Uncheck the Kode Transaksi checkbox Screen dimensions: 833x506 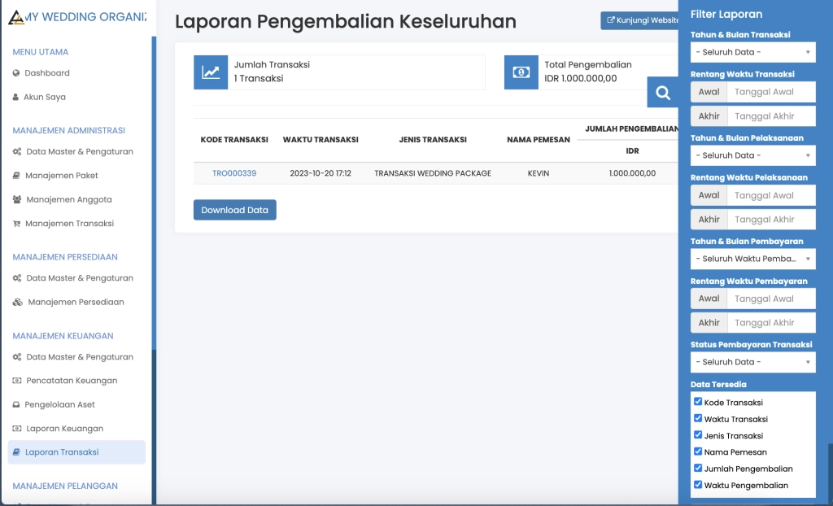click(698, 401)
